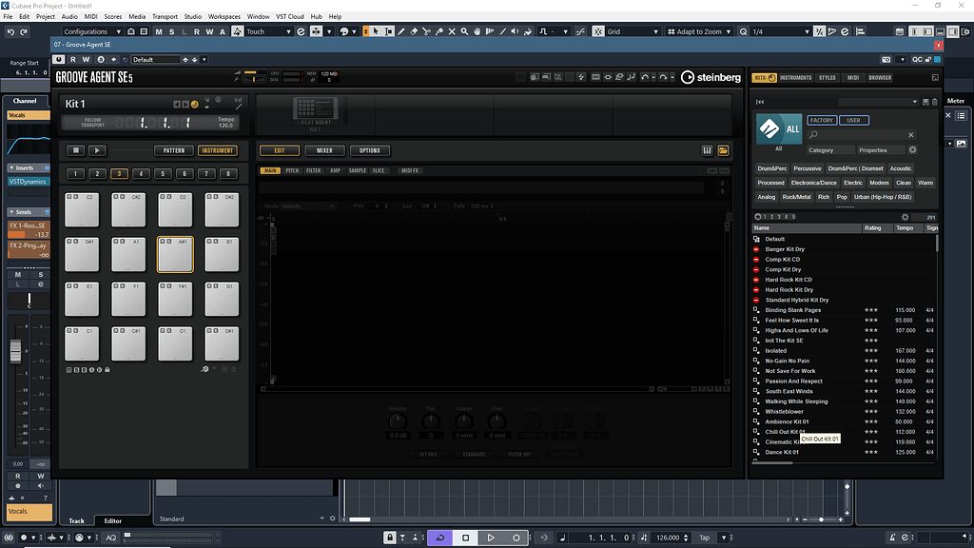Open the Studio menu
The height and width of the screenshot is (548, 974).
[190, 15]
